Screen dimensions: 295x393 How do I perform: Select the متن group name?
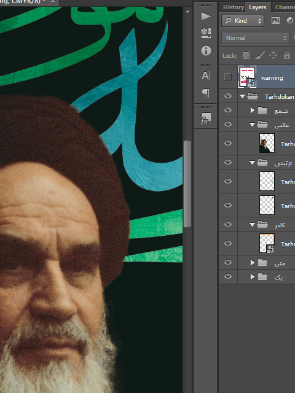pos(280,263)
